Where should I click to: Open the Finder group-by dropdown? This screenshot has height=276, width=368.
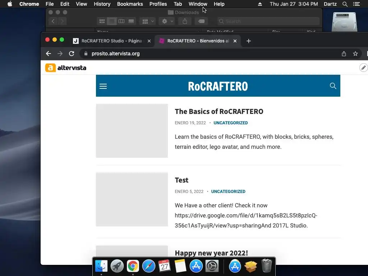[148, 21]
